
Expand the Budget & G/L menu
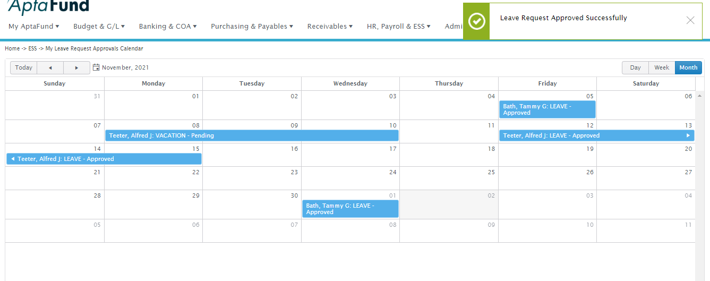click(99, 26)
